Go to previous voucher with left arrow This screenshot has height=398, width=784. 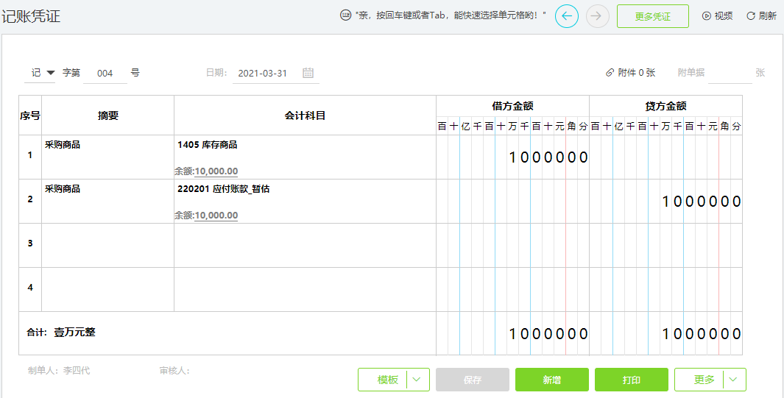click(x=567, y=16)
